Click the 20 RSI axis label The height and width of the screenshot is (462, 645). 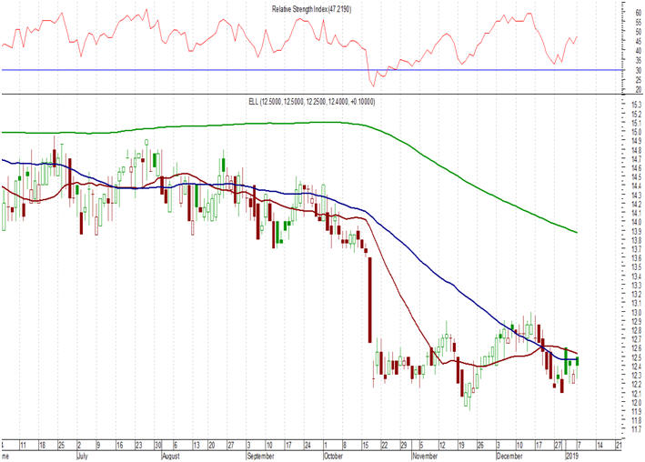click(639, 89)
